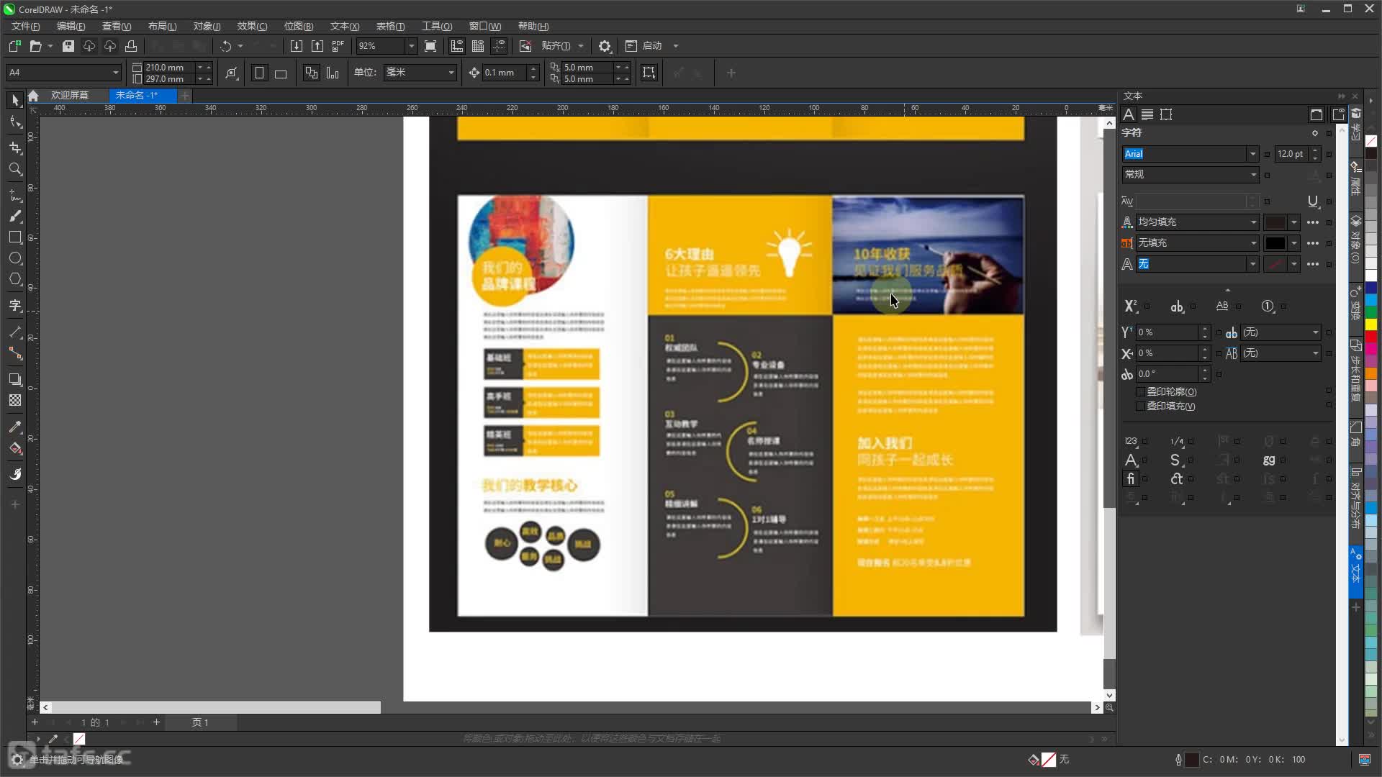
Task: Choose the Artistic Media brush tool
Action: click(15, 216)
